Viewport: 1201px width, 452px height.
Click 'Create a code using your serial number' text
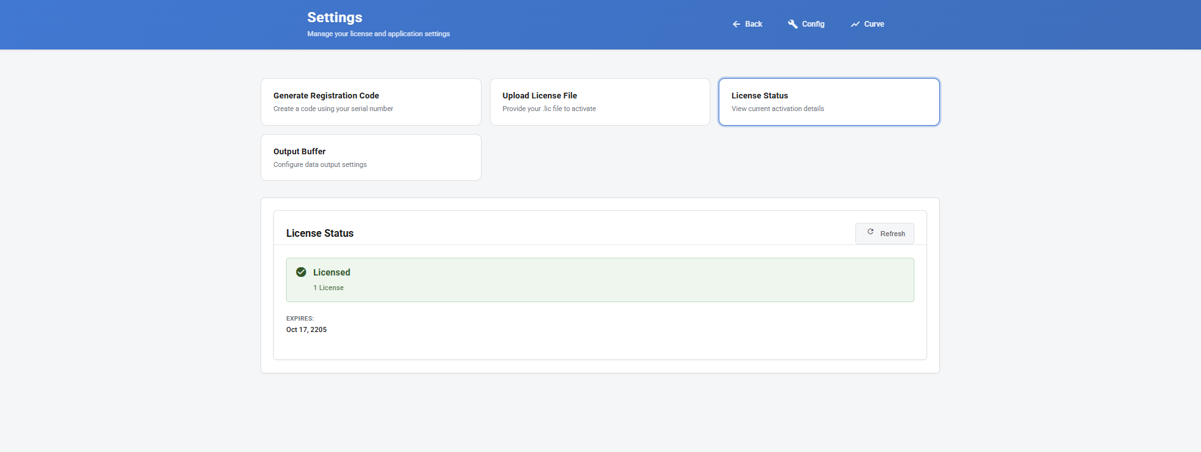[333, 109]
